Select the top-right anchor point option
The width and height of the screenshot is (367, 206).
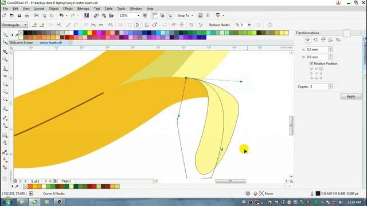pyautogui.click(x=321, y=69)
